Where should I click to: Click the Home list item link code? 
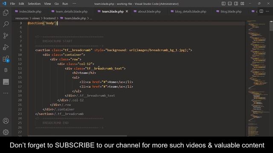pyautogui.click(x=106, y=82)
